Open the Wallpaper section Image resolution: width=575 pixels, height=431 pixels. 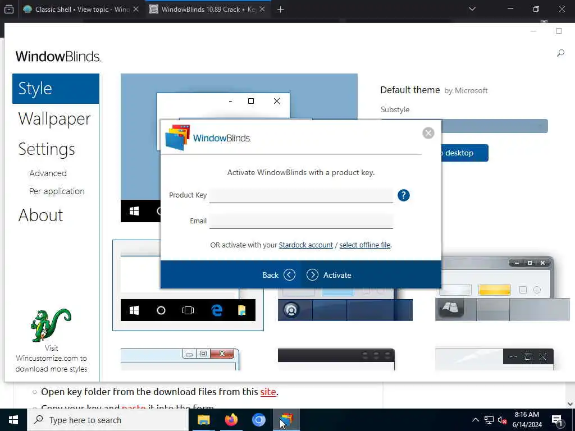click(x=54, y=119)
